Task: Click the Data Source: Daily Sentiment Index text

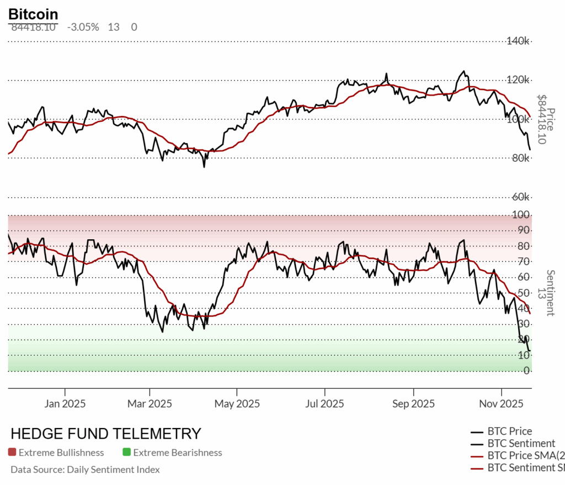Action: tap(85, 470)
